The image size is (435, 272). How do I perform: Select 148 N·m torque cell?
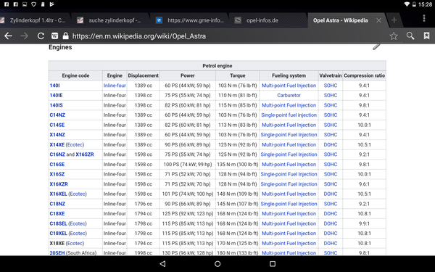tap(238, 194)
